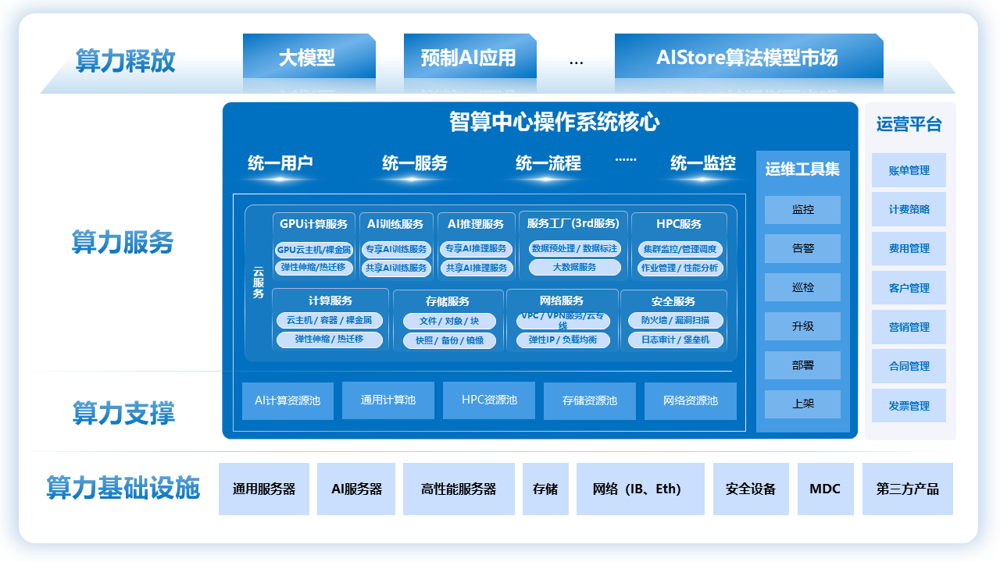1000x562 pixels.
Task: Open the 告警 tool
Action: tap(802, 248)
